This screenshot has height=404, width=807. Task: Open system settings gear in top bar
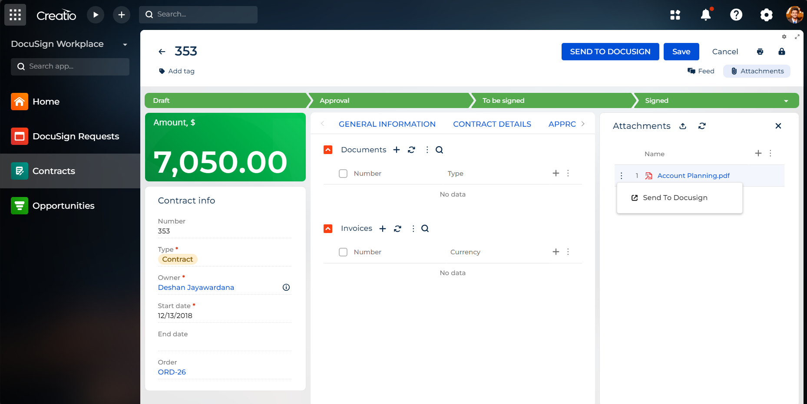[x=767, y=15]
